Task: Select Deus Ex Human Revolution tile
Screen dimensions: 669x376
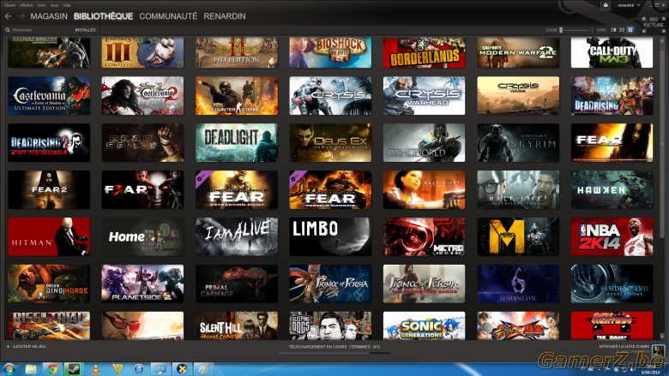Action: [330, 143]
